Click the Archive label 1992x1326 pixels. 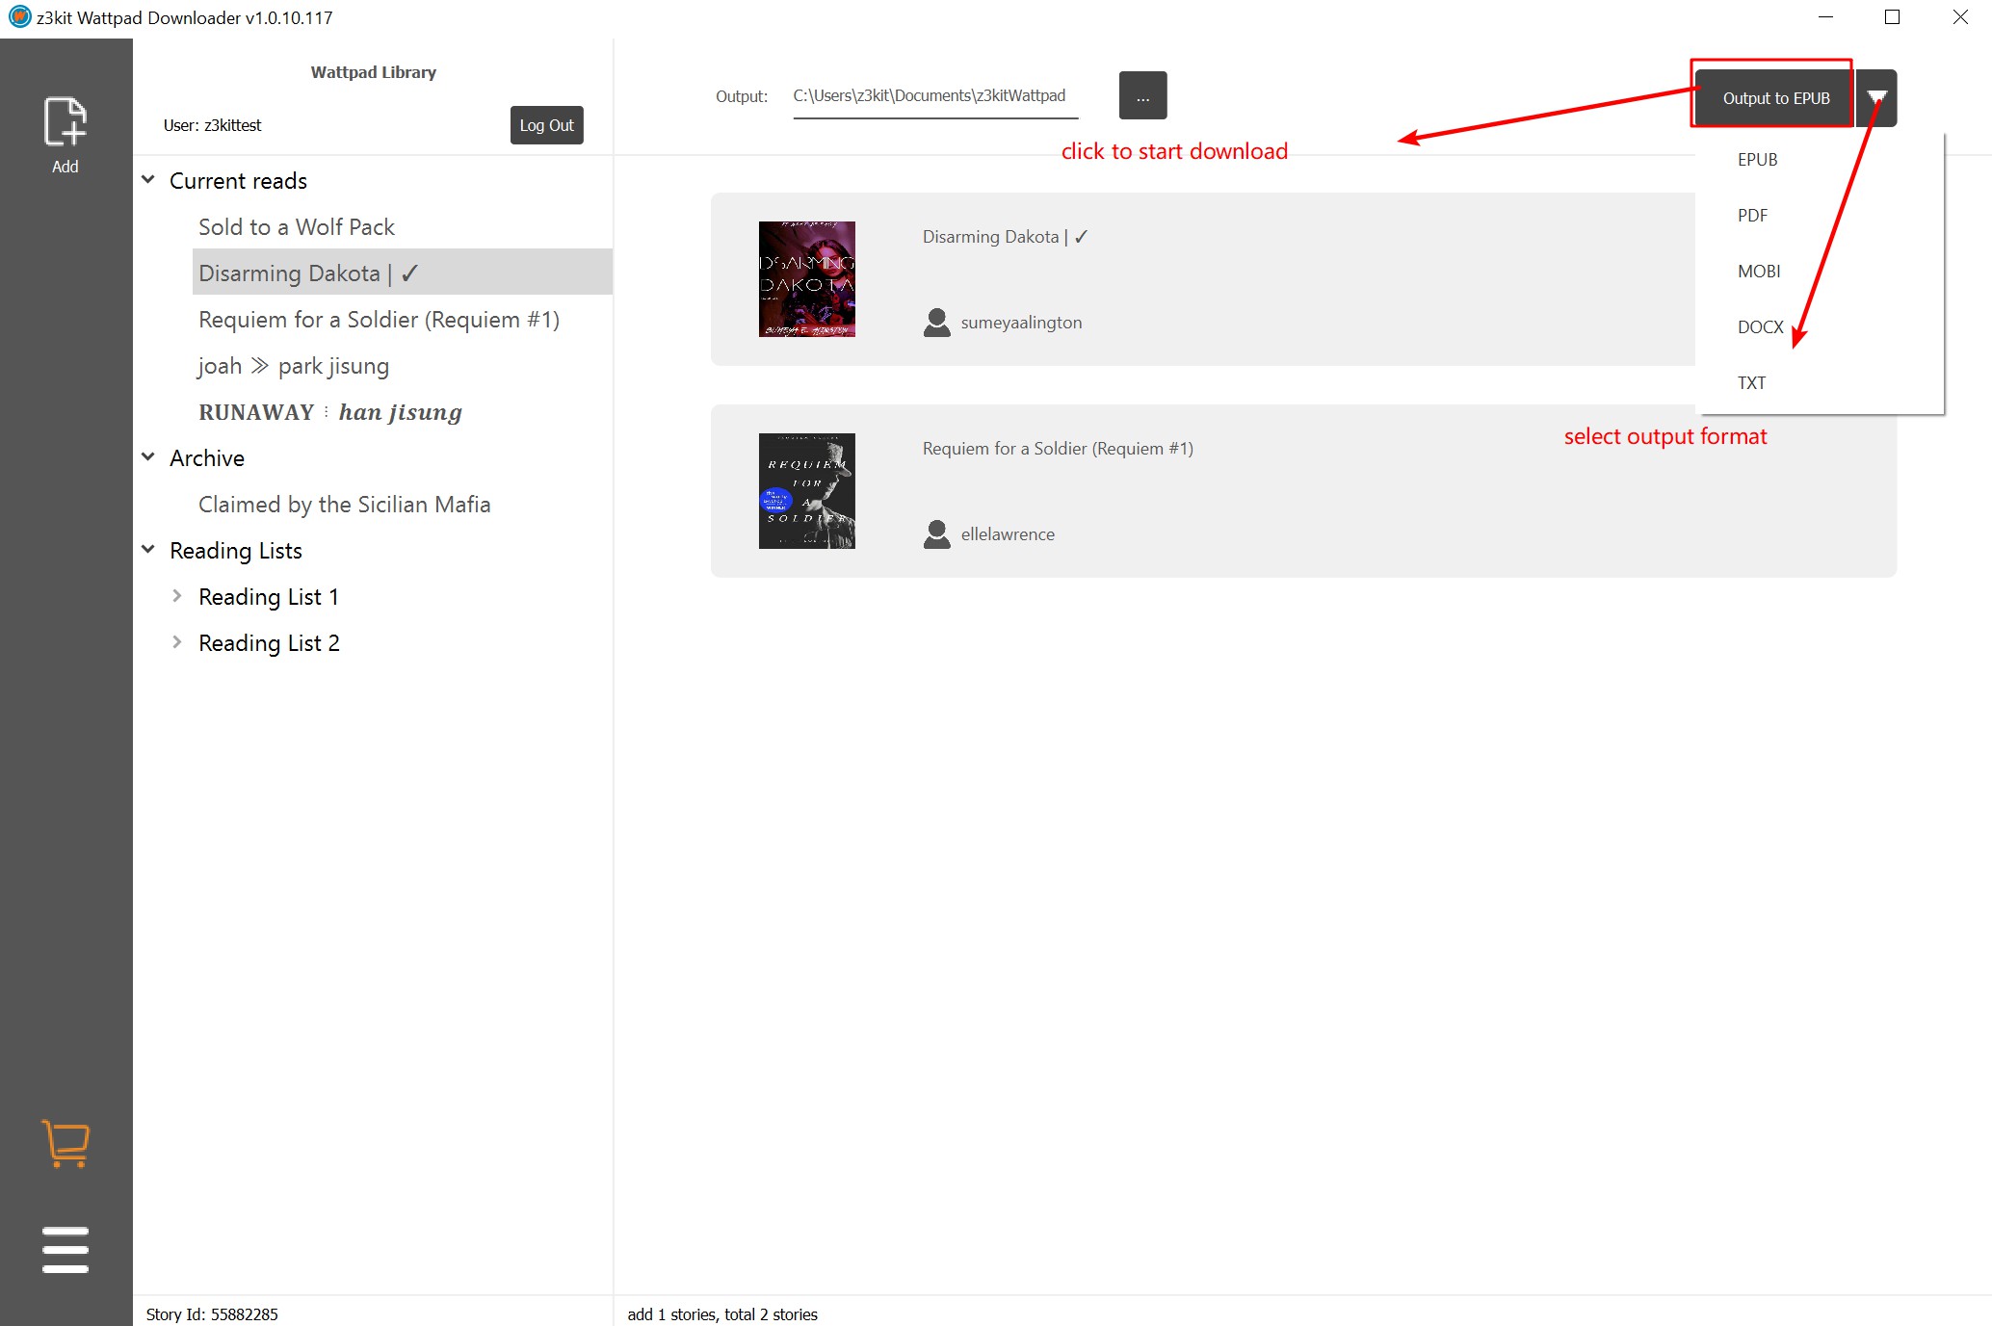coord(207,458)
